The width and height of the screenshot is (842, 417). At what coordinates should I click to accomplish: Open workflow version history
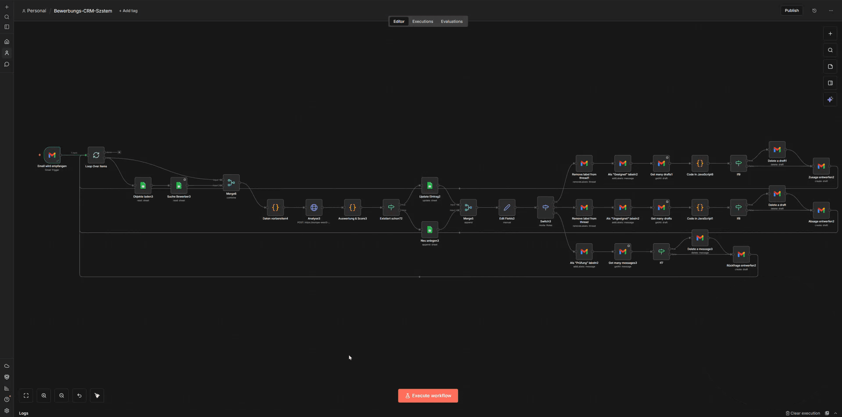814,11
